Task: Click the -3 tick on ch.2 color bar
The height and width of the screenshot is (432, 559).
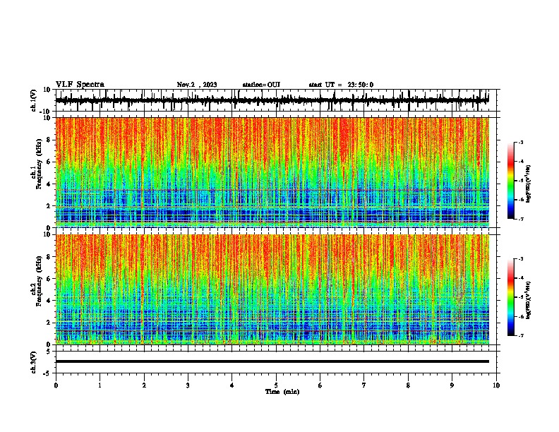Action: [521, 259]
